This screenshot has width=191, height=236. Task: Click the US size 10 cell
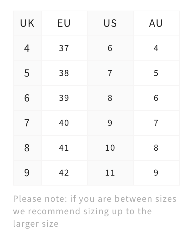(x=110, y=148)
